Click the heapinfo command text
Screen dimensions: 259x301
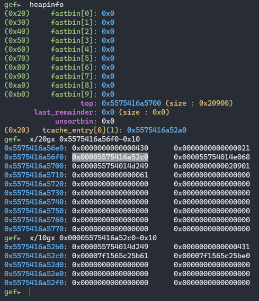click(47, 5)
